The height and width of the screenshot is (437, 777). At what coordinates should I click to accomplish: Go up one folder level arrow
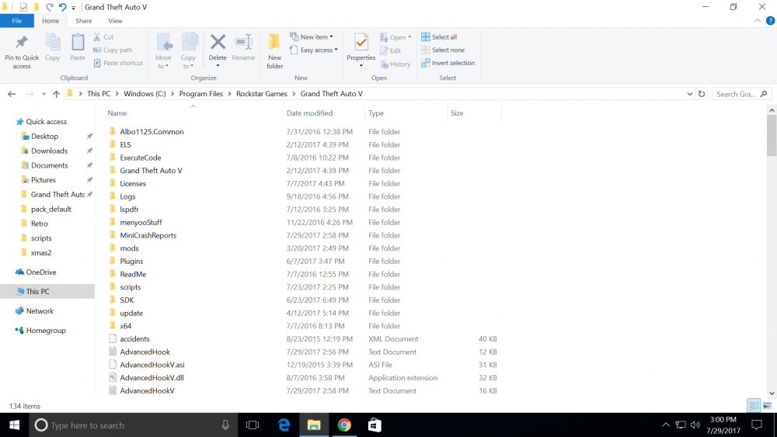56,94
